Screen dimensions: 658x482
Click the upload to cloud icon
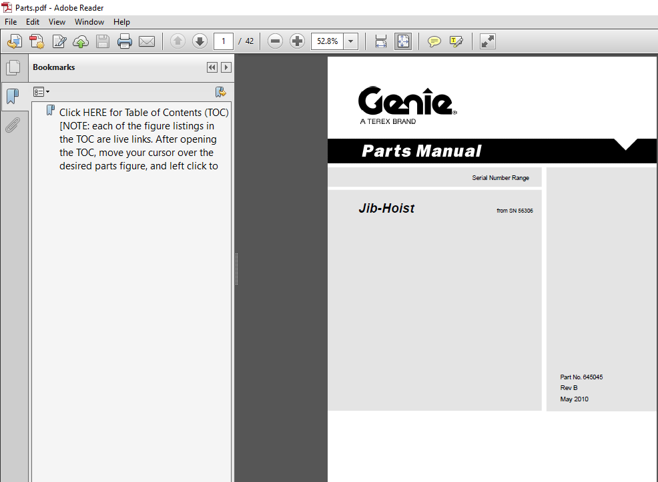81,41
